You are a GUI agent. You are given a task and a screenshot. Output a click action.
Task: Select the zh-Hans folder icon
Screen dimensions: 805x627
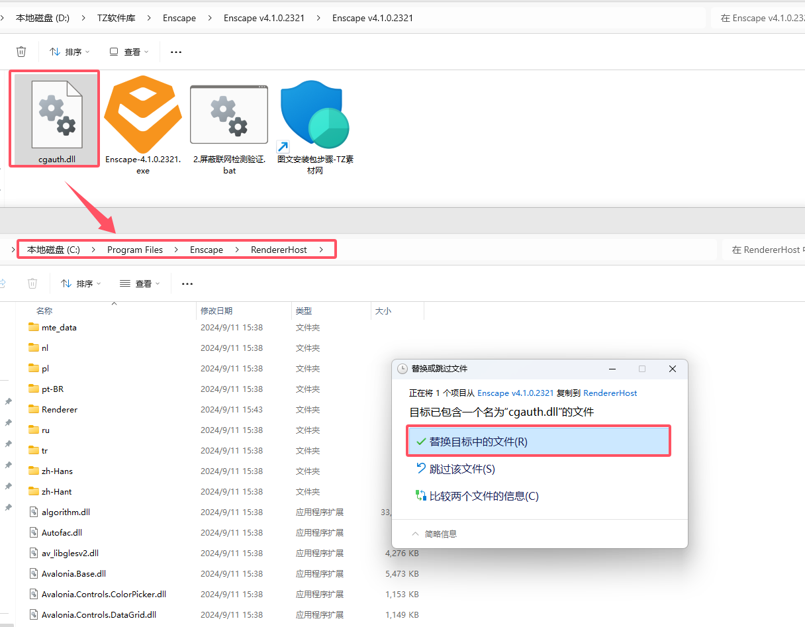click(34, 471)
